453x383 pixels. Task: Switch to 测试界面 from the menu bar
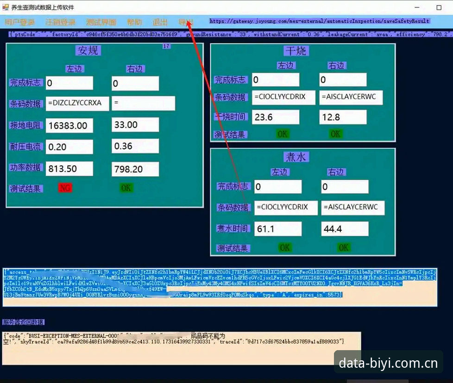pos(101,22)
